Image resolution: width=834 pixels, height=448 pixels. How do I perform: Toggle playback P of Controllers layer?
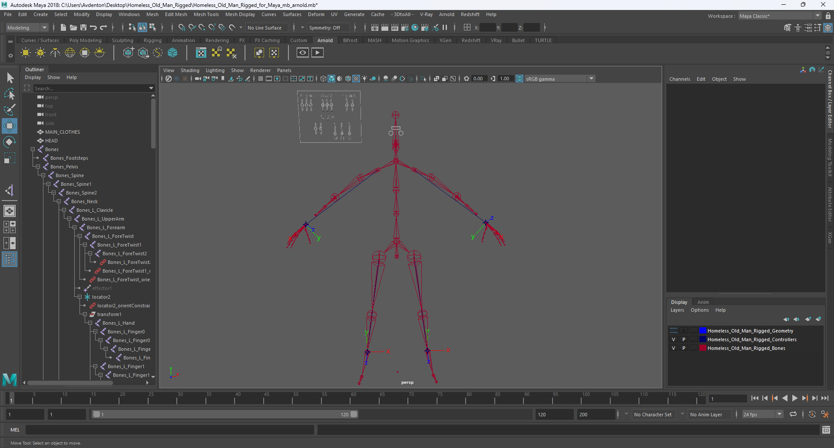coord(684,339)
